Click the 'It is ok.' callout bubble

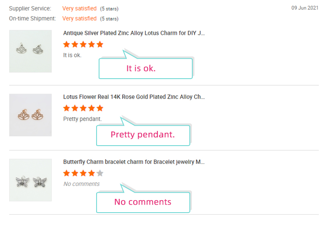(x=146, y=68)
